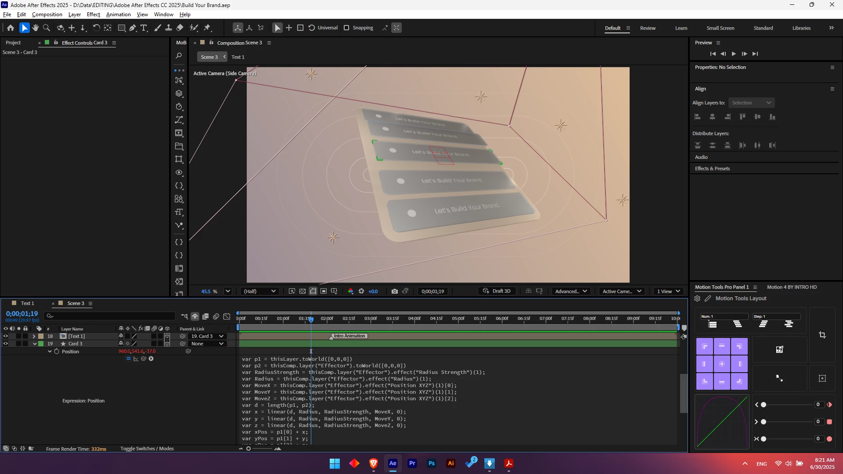The height and width of the screenshot is (474, 843).
Task: Enable the Snapping checkbox
Action: click(346, 28)
